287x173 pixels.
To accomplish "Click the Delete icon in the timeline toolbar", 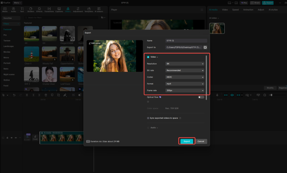I will coord(46,95).
